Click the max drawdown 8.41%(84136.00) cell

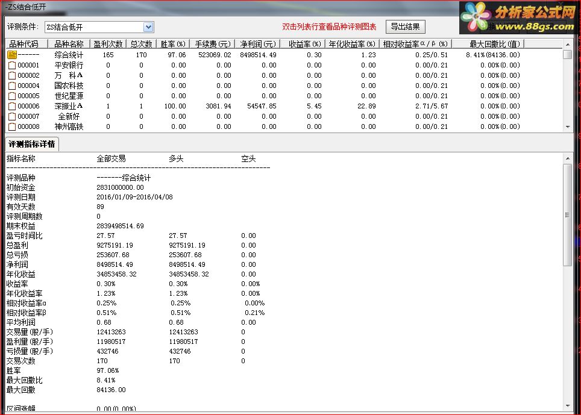(493, 55)
